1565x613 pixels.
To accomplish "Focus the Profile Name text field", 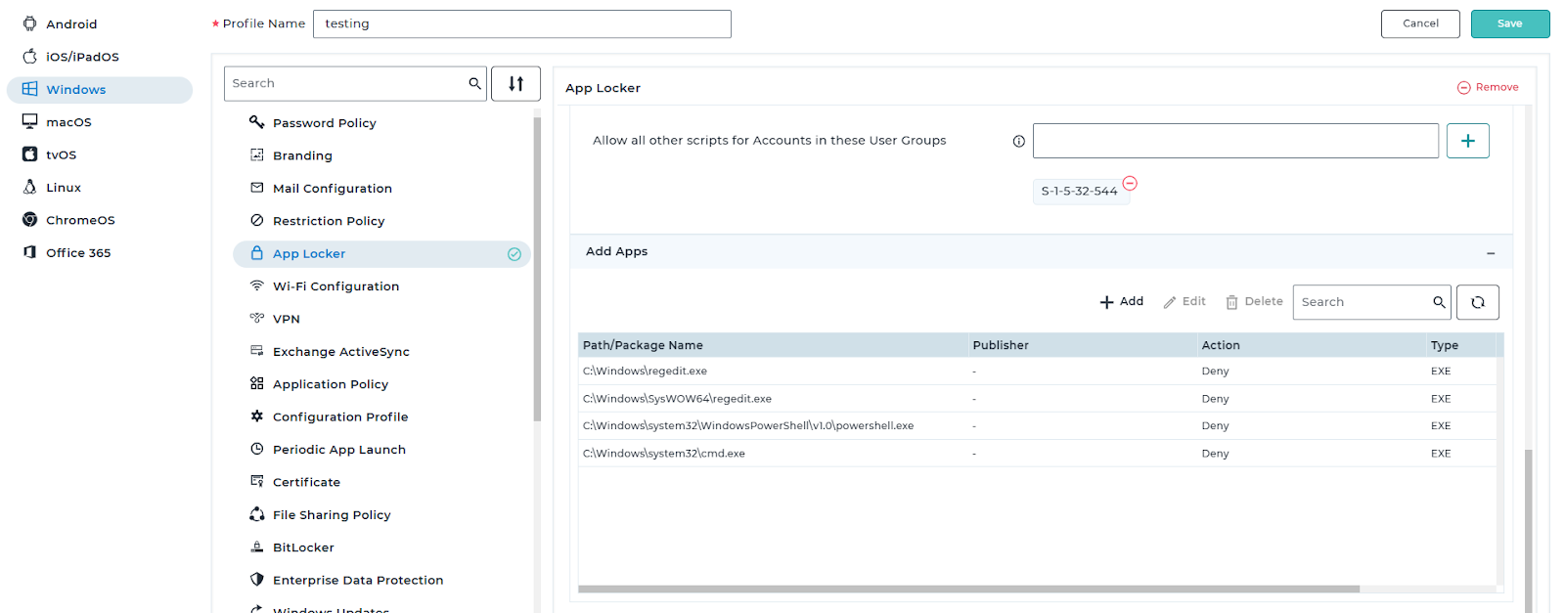I will (x=521, y=24).
